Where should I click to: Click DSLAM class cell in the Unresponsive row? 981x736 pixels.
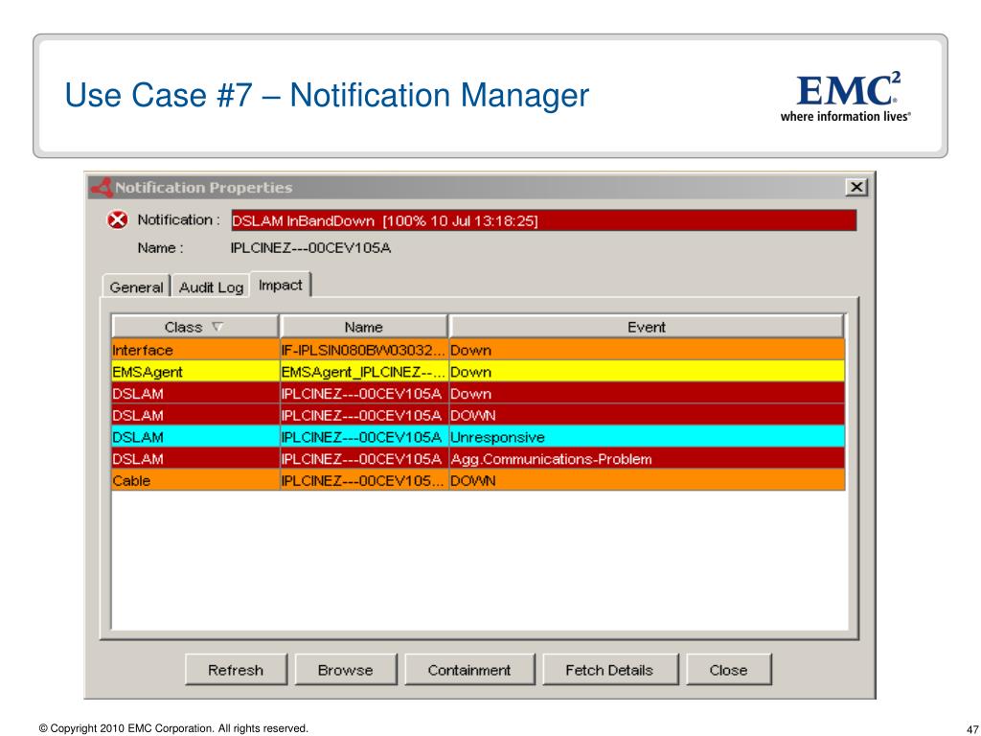tap(195, 437)
